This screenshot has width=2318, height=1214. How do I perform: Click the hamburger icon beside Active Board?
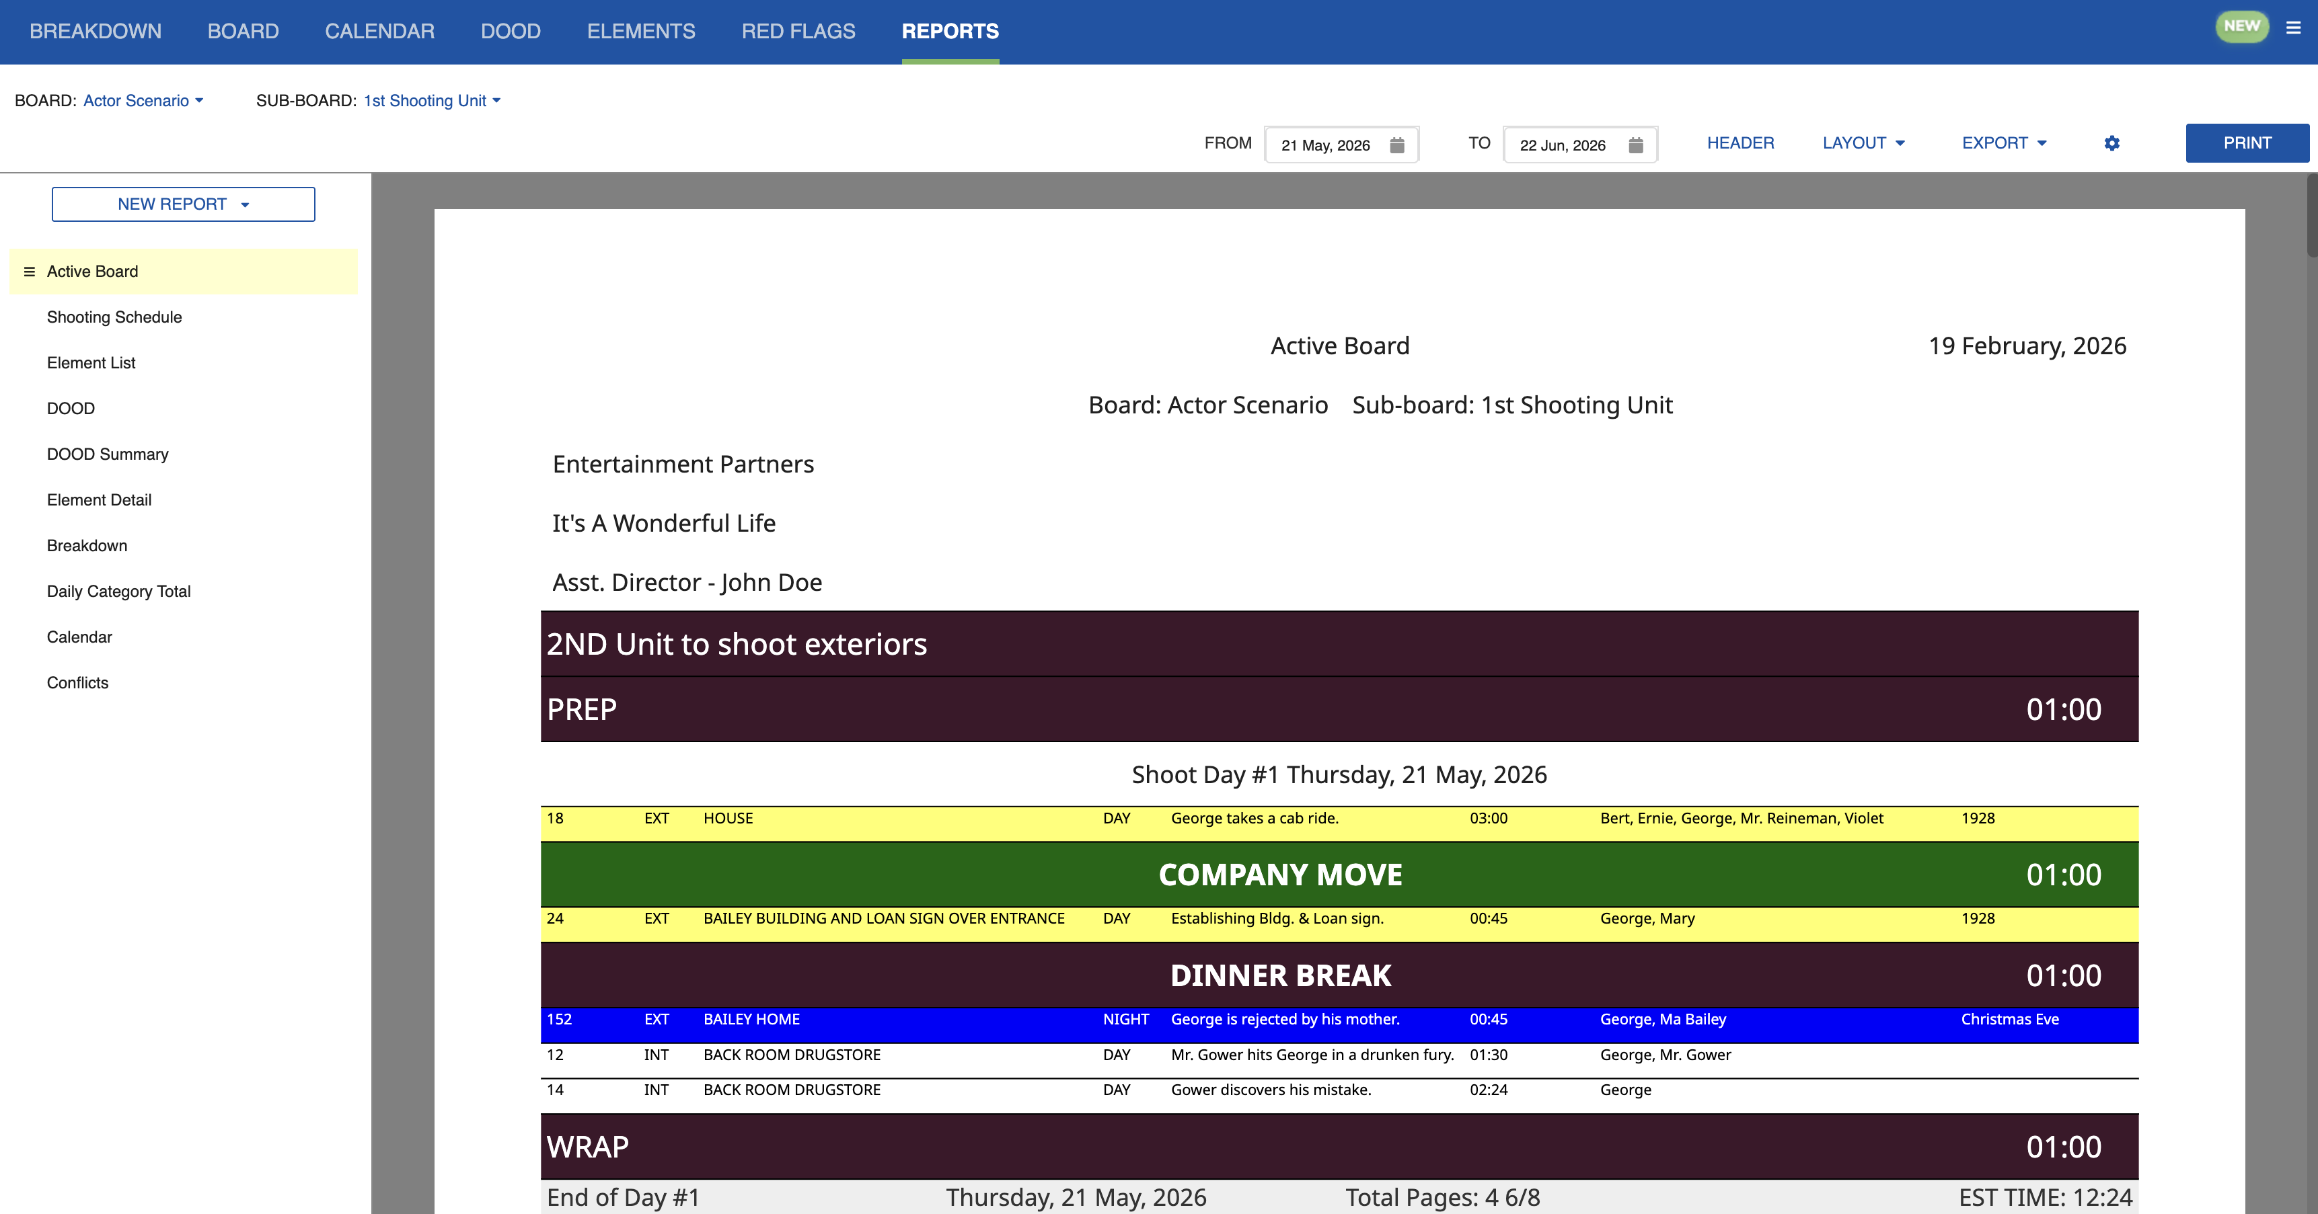[29, 271]
